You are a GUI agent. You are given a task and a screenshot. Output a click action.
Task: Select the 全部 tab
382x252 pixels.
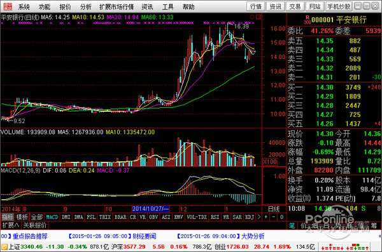pos(37,217)
